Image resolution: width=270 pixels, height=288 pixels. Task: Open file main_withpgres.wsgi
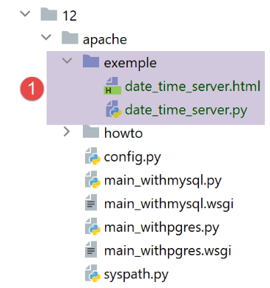click(168, 251)
